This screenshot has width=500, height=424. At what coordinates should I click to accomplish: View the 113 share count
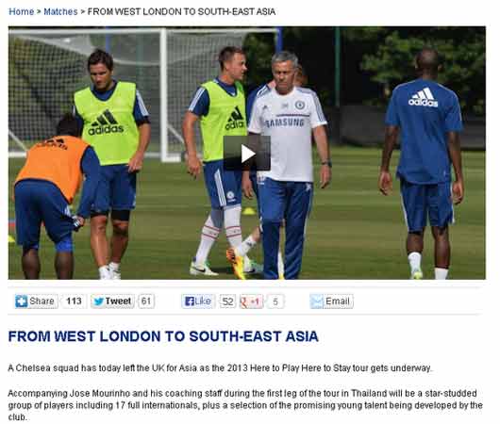(x=74, y=301)
